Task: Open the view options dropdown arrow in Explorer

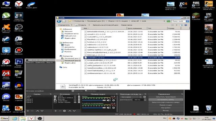Action: point(177,25)
